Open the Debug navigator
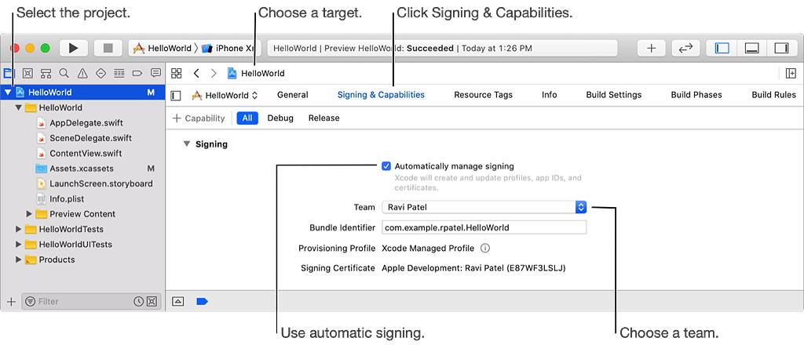Screen dimensions: 804x345 119,73
